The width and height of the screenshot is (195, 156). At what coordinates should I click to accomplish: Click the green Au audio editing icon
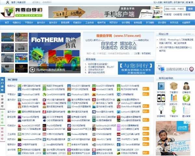[94, 121]
